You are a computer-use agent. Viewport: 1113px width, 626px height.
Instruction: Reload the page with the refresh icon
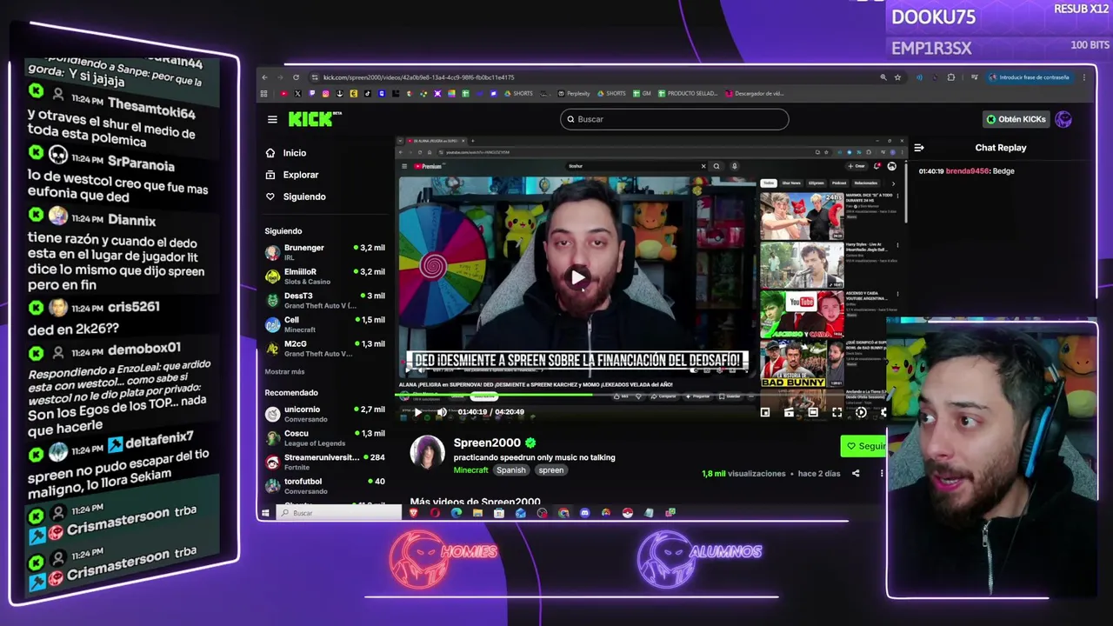(x=296, y=77)
